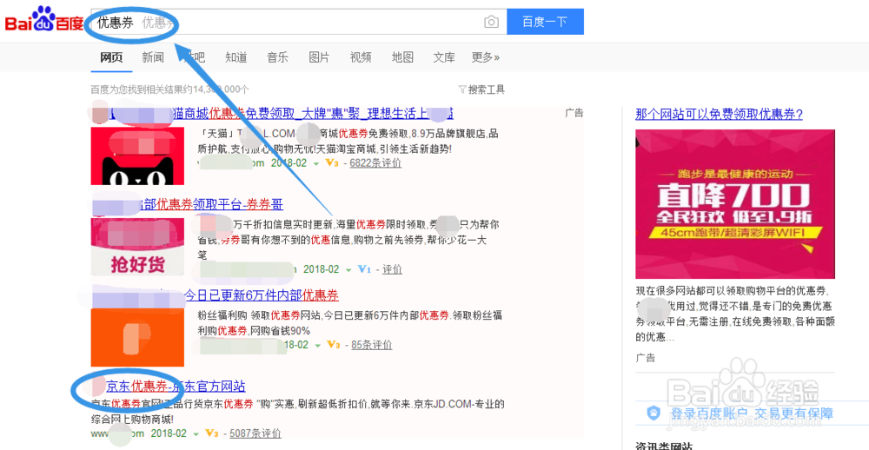The image size is (869, 450).
Task: Open 85条评价 reviews link
Action: (x=372, y=345)
